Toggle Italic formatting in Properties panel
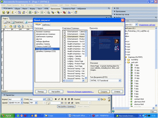The width and height of the screenshot is (158, 118). tap(59, 99)
